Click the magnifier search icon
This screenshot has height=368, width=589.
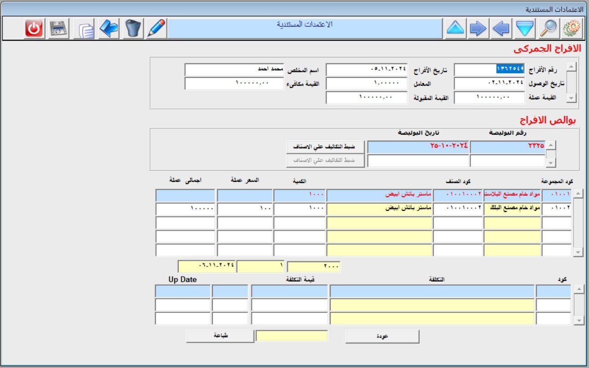click(x=548, y=29)
